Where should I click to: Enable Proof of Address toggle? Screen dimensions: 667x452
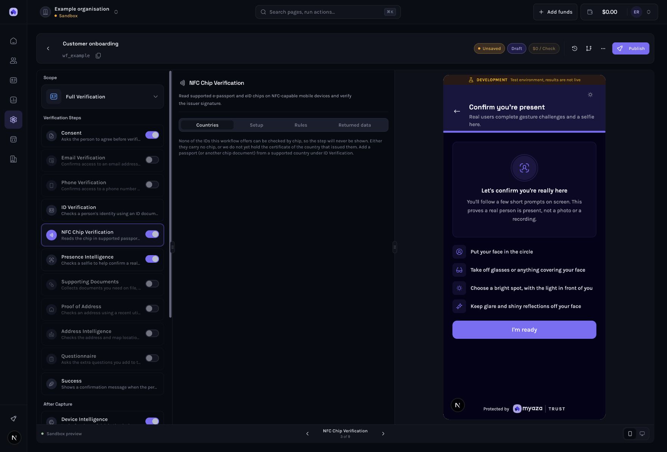152,309
